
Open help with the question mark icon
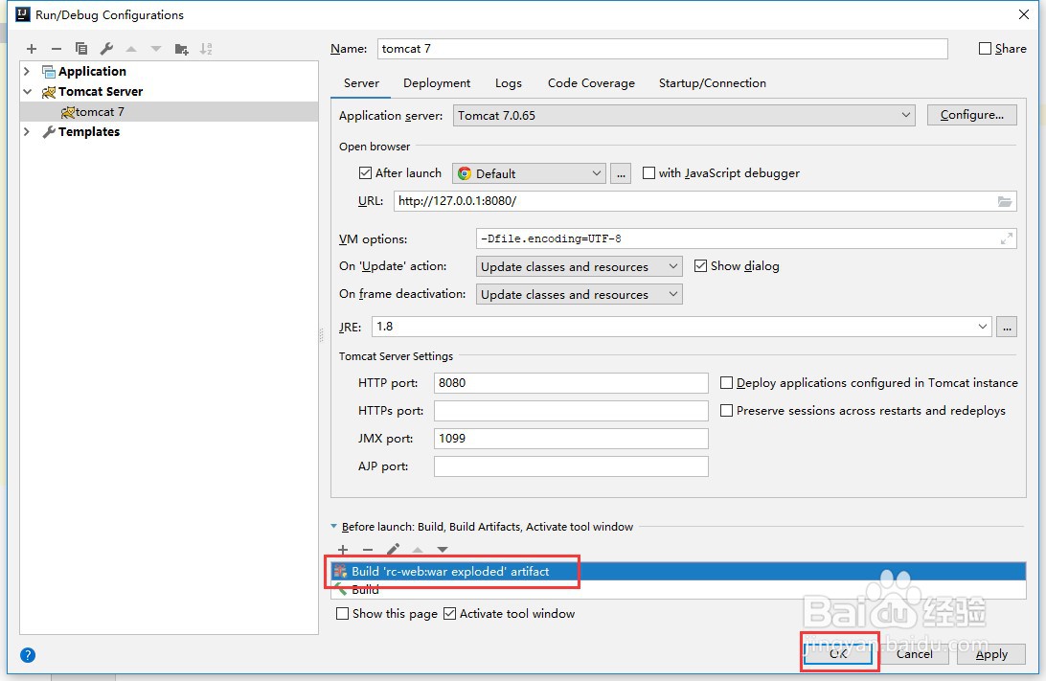point(28,655)
